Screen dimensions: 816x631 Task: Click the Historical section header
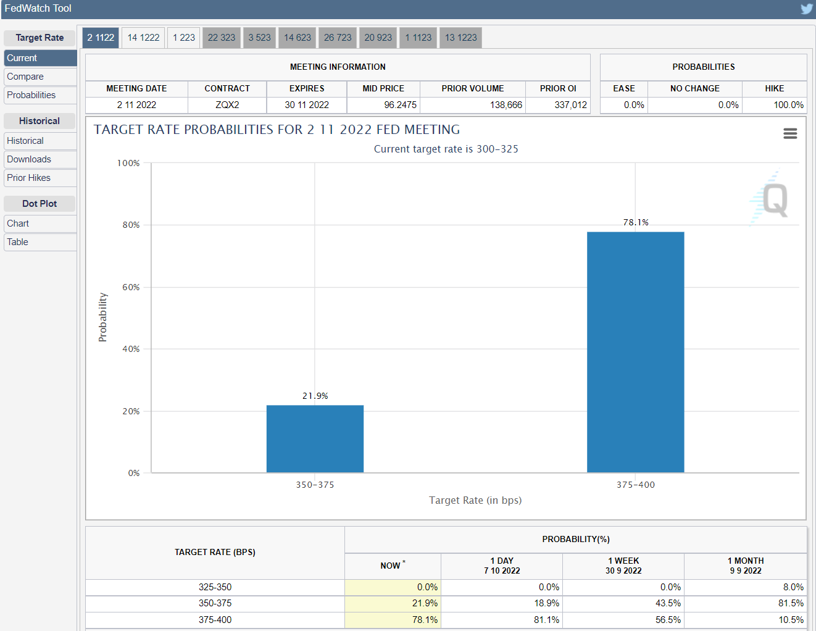pos(40,121)
